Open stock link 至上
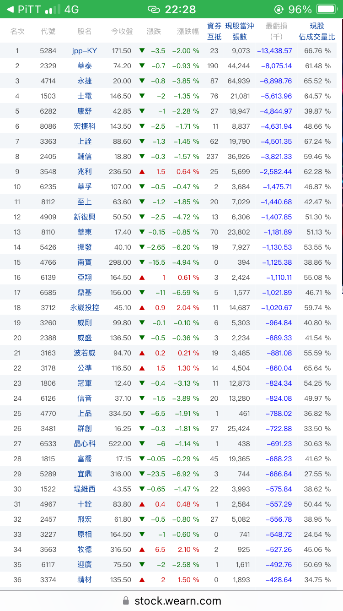The image size is (343, 611). click(x=85, y=202)
